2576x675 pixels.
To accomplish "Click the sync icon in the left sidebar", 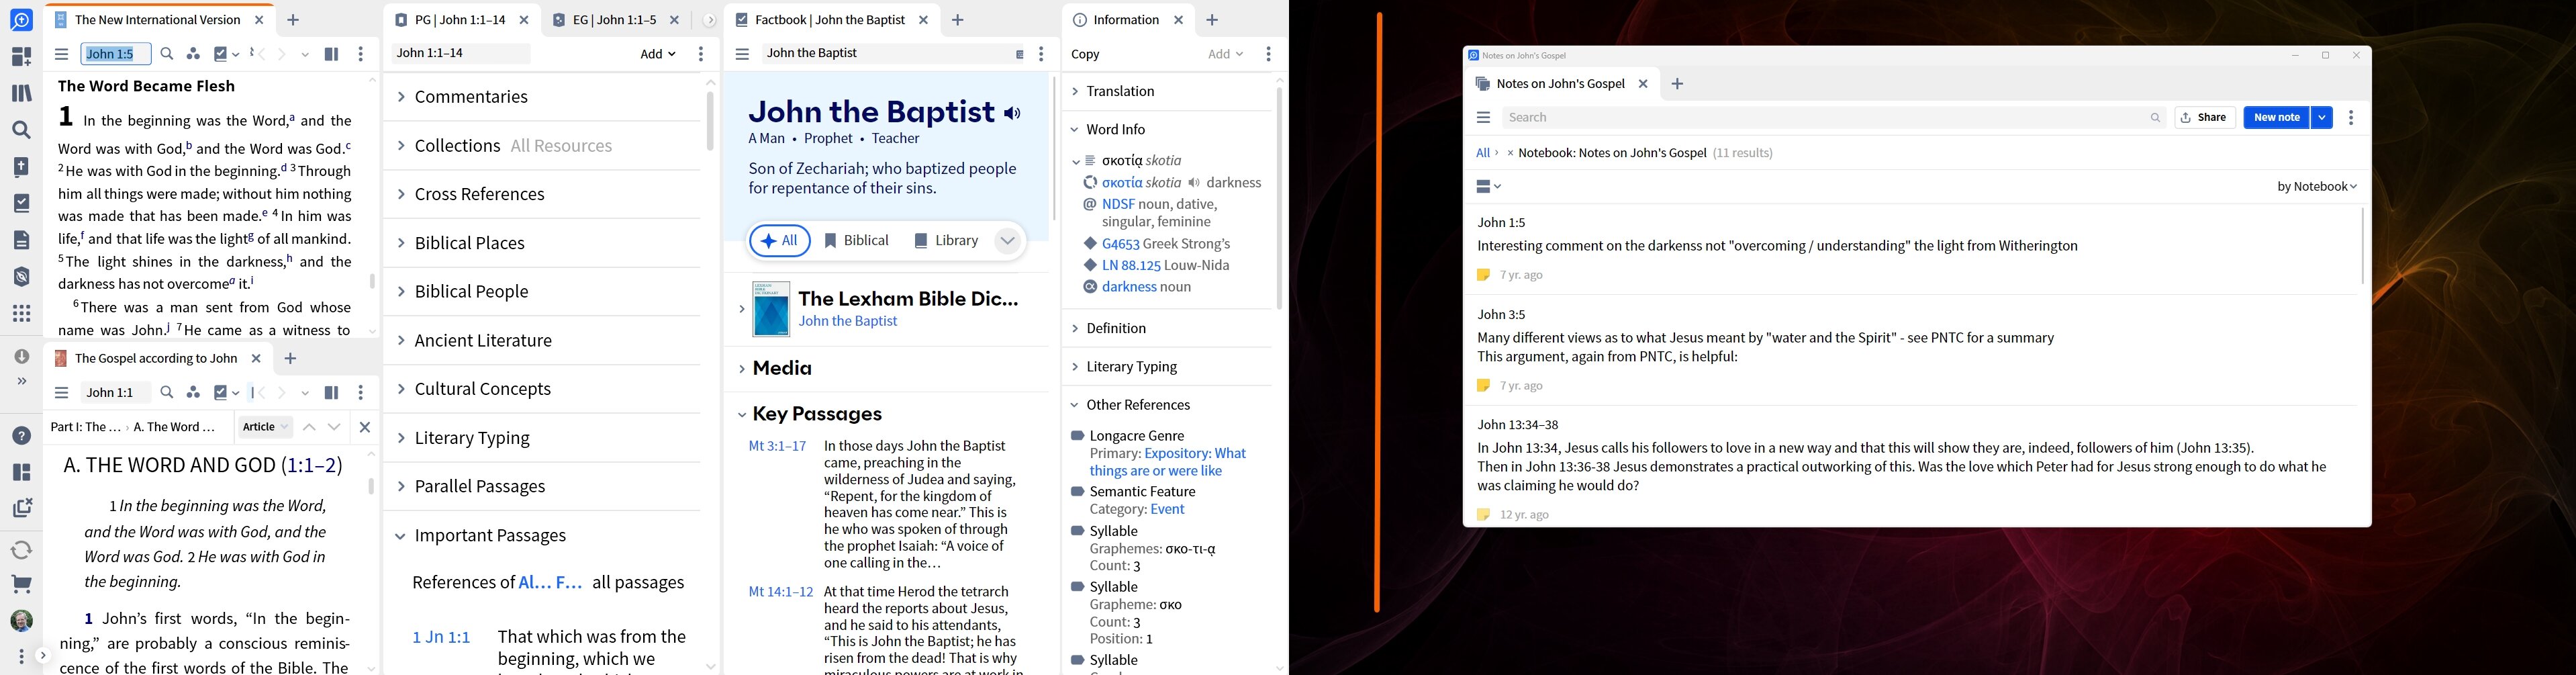I will pos(21,548).
